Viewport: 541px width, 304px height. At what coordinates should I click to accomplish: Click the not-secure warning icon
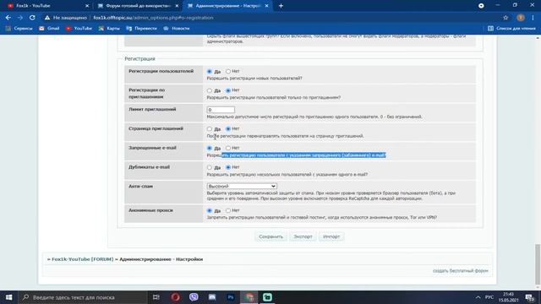(47, 18)
